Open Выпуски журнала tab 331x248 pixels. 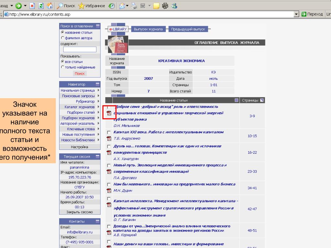click(x=148, y=29)
